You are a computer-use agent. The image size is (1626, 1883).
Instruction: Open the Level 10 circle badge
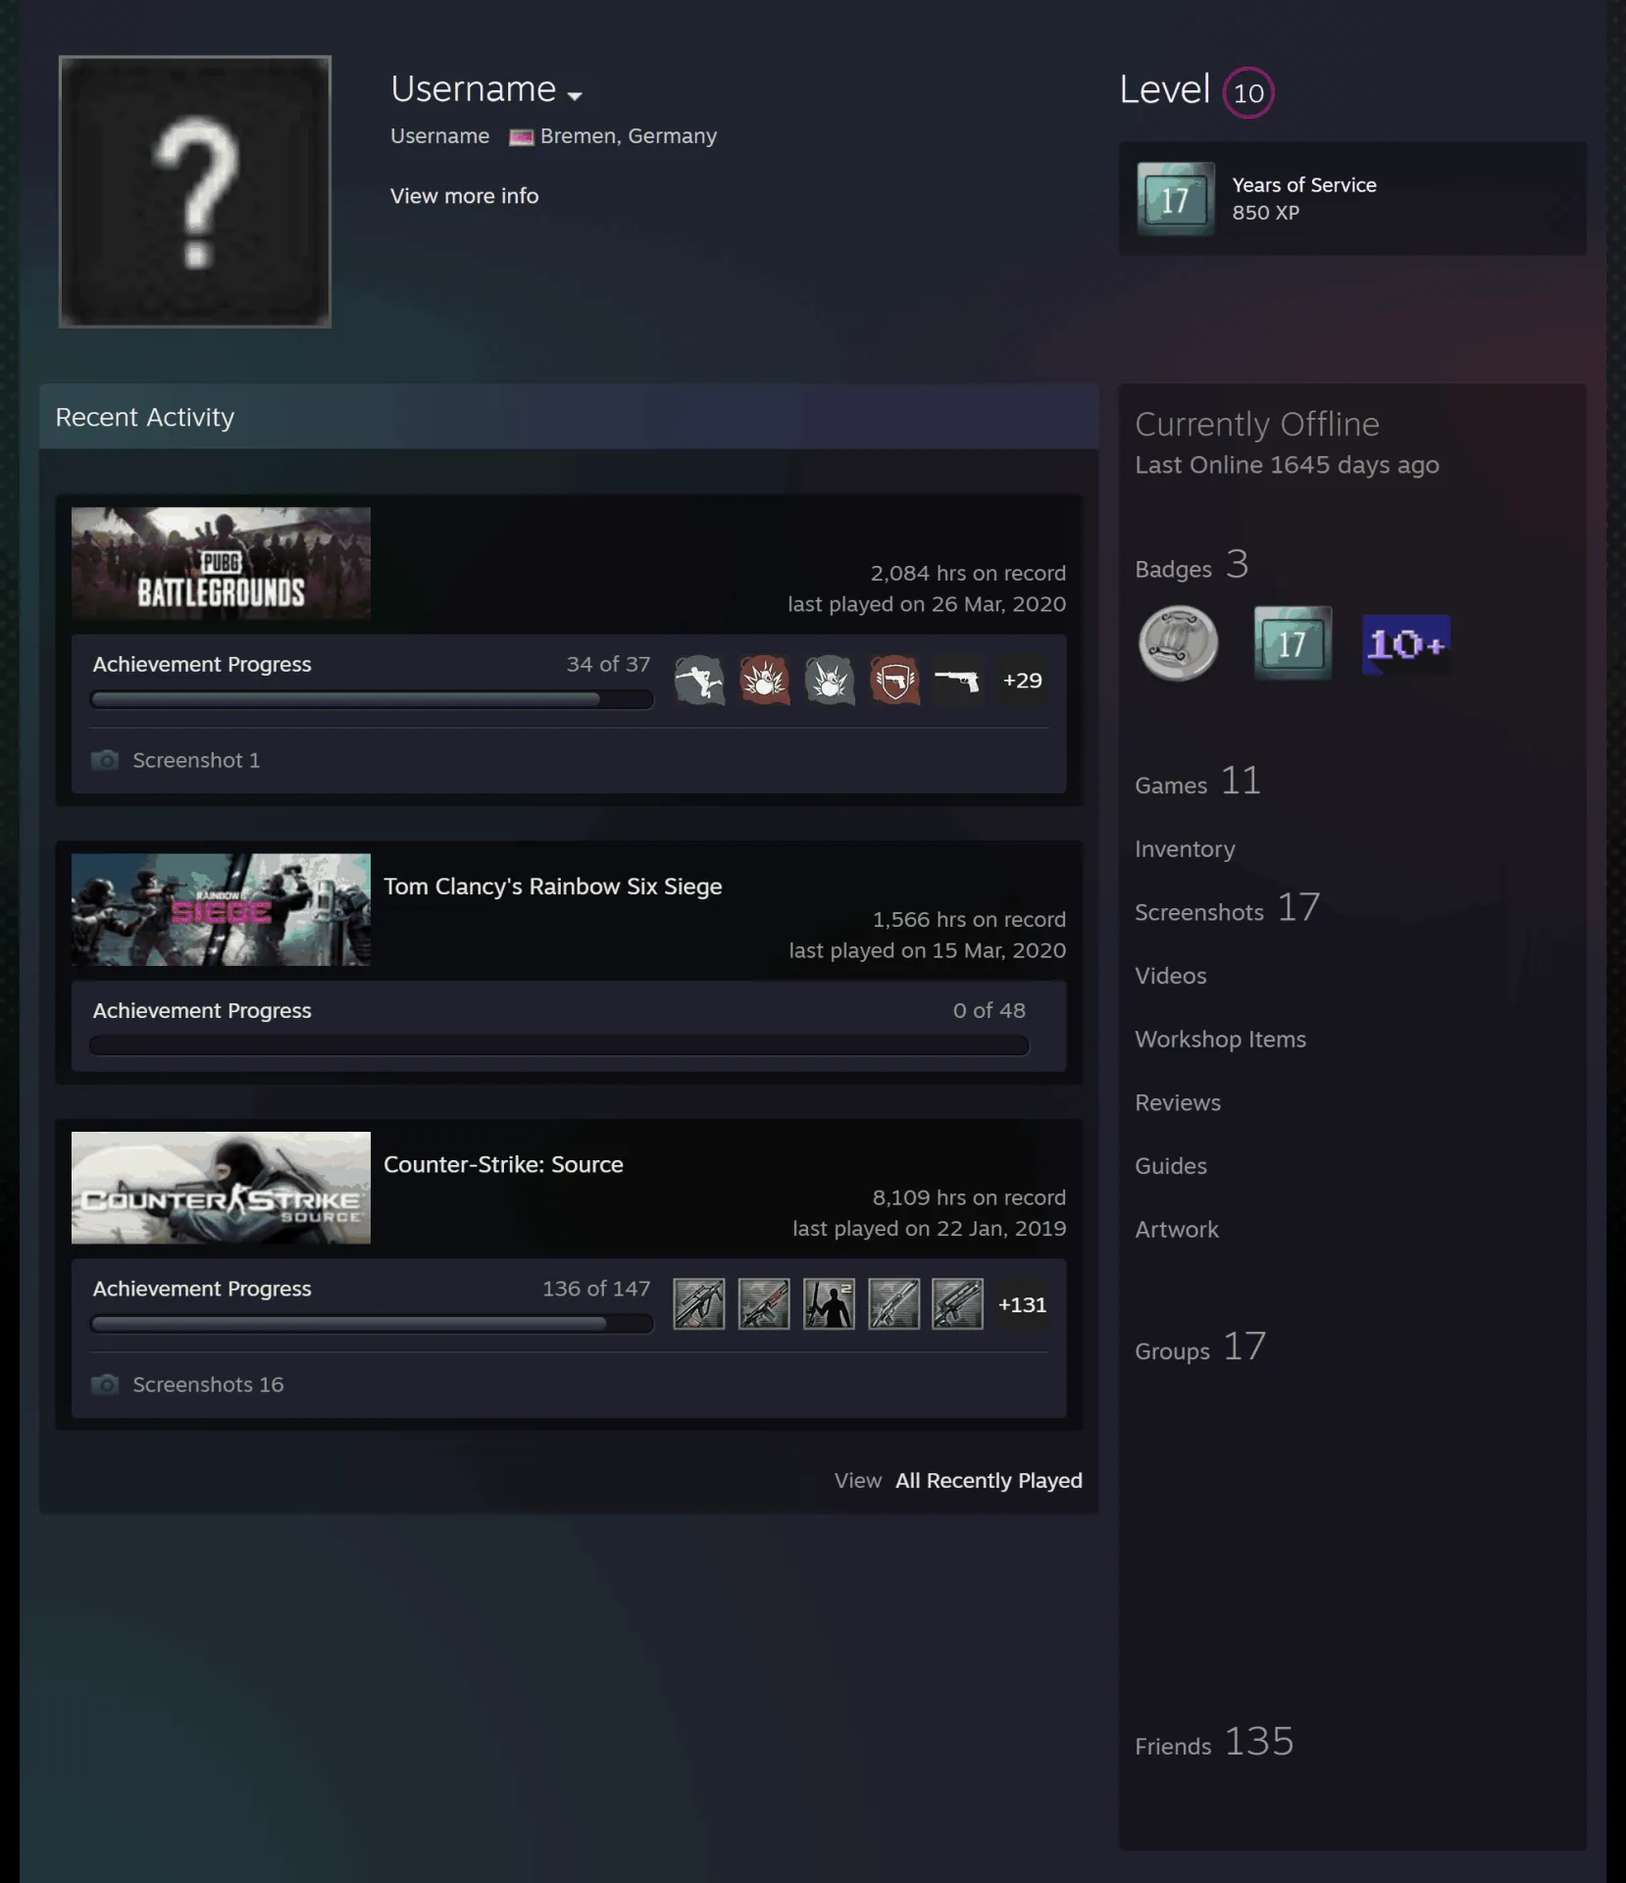[x=1248, y=93]
